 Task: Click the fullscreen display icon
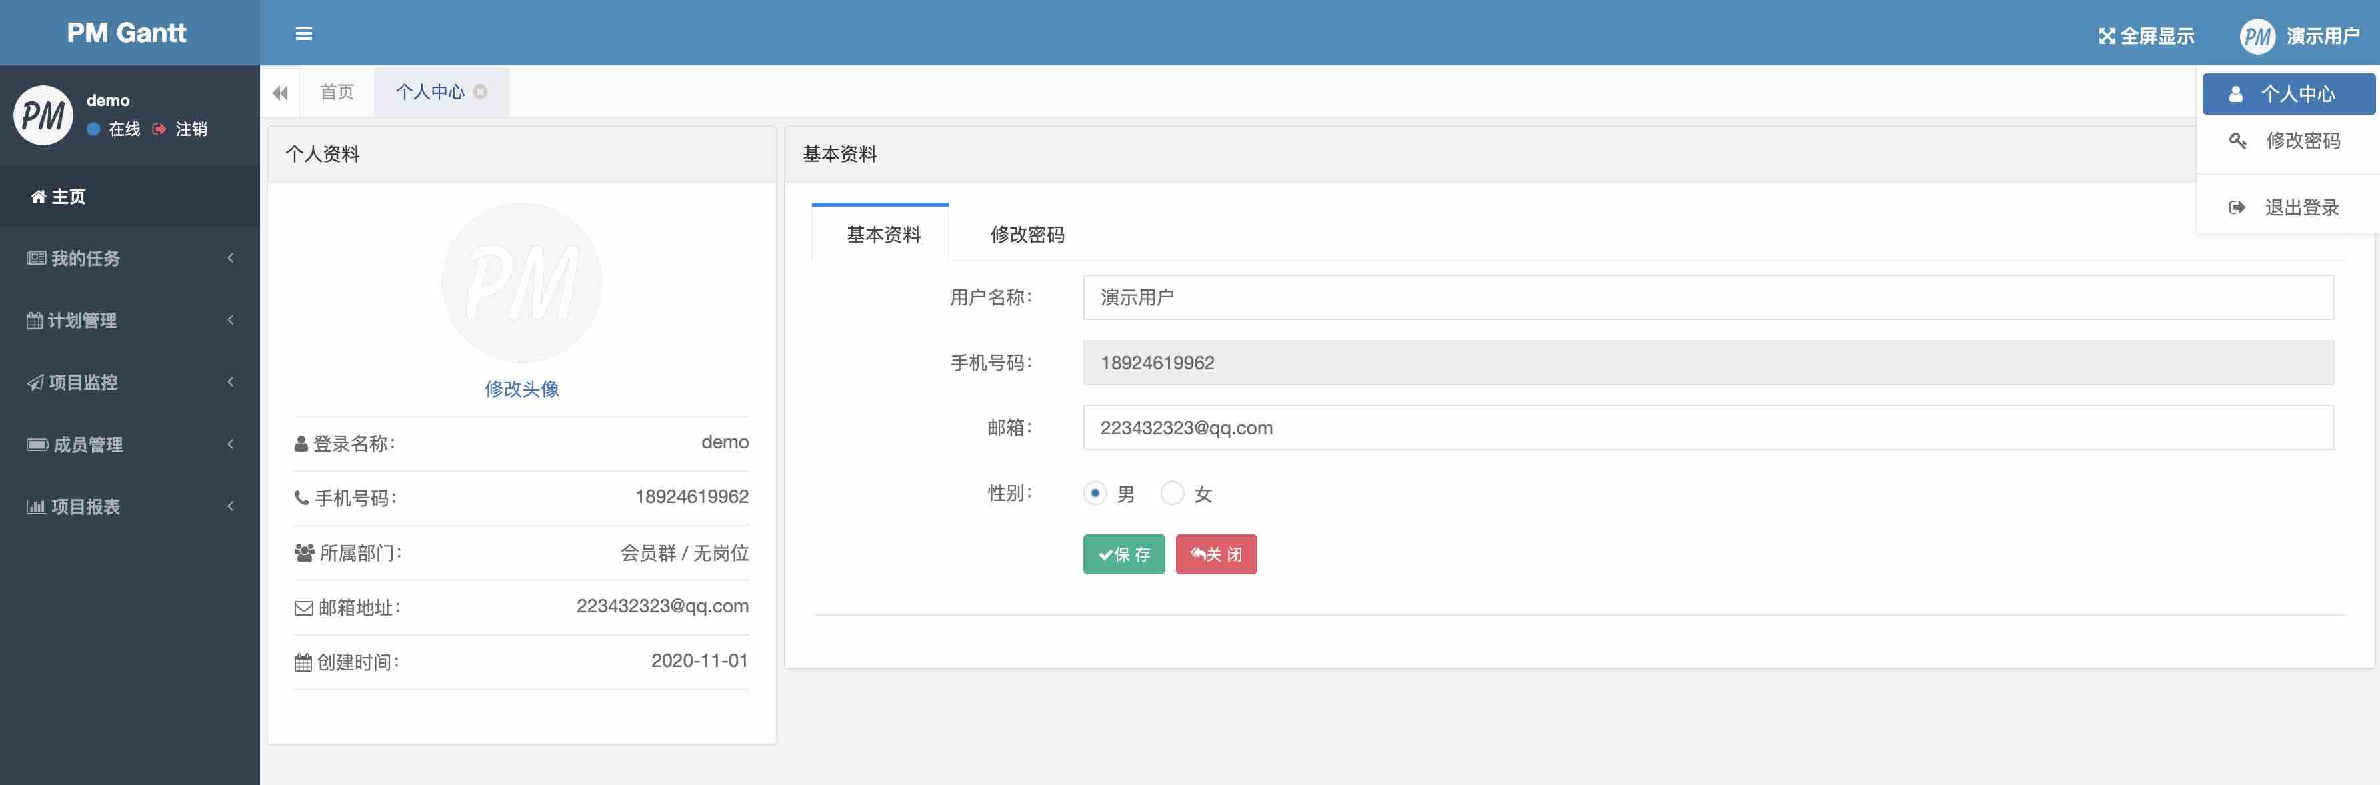(x=2107, y=36)
